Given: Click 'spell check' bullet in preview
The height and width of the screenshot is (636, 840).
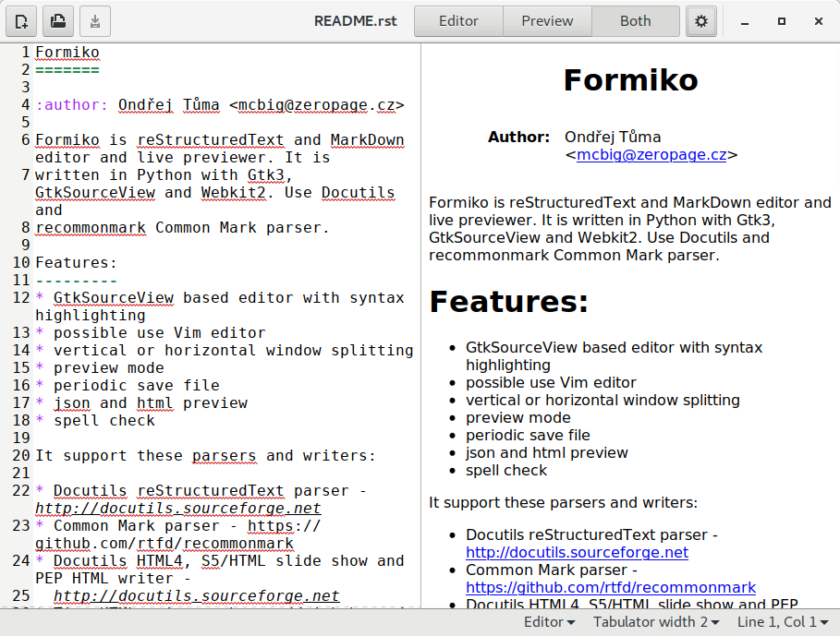Looking at the screenshot, I should tap(506, 471).
